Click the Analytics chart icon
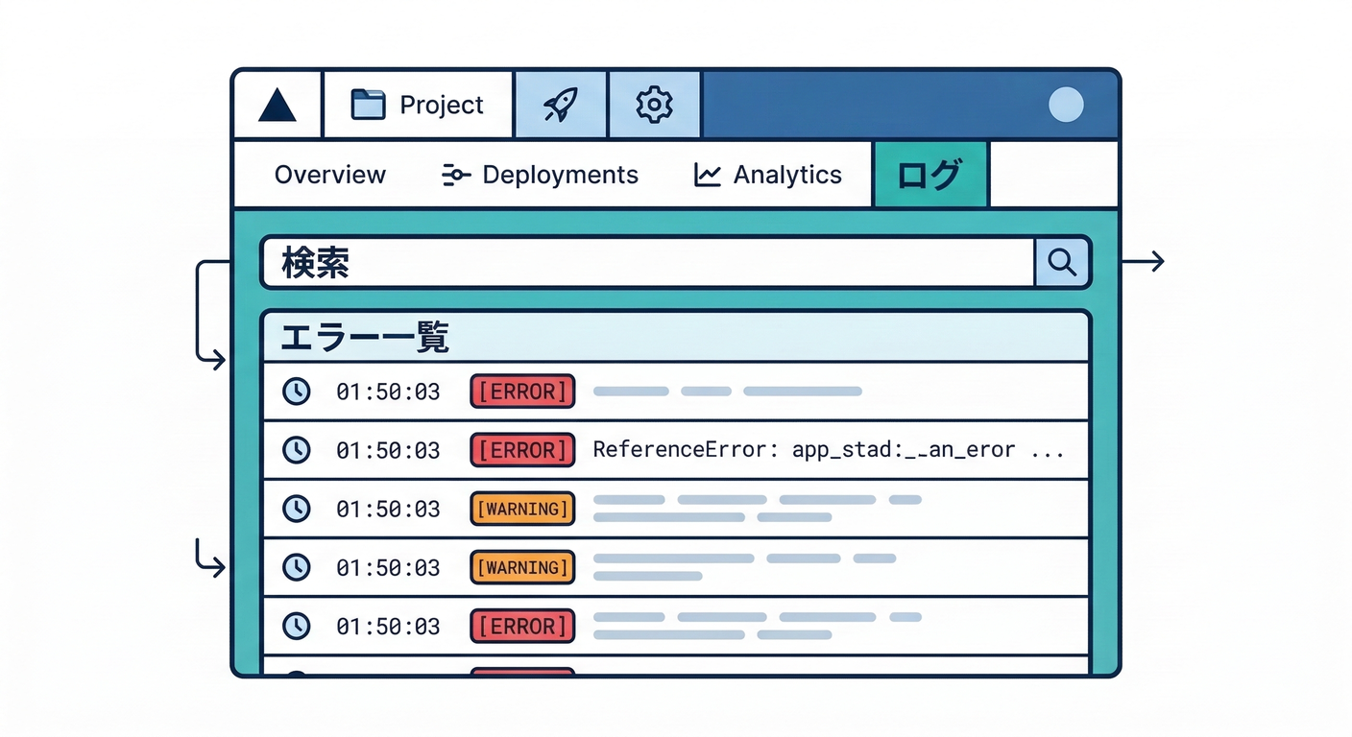The height and width of the screenshot is (737, 1352). tap(706, 174)
